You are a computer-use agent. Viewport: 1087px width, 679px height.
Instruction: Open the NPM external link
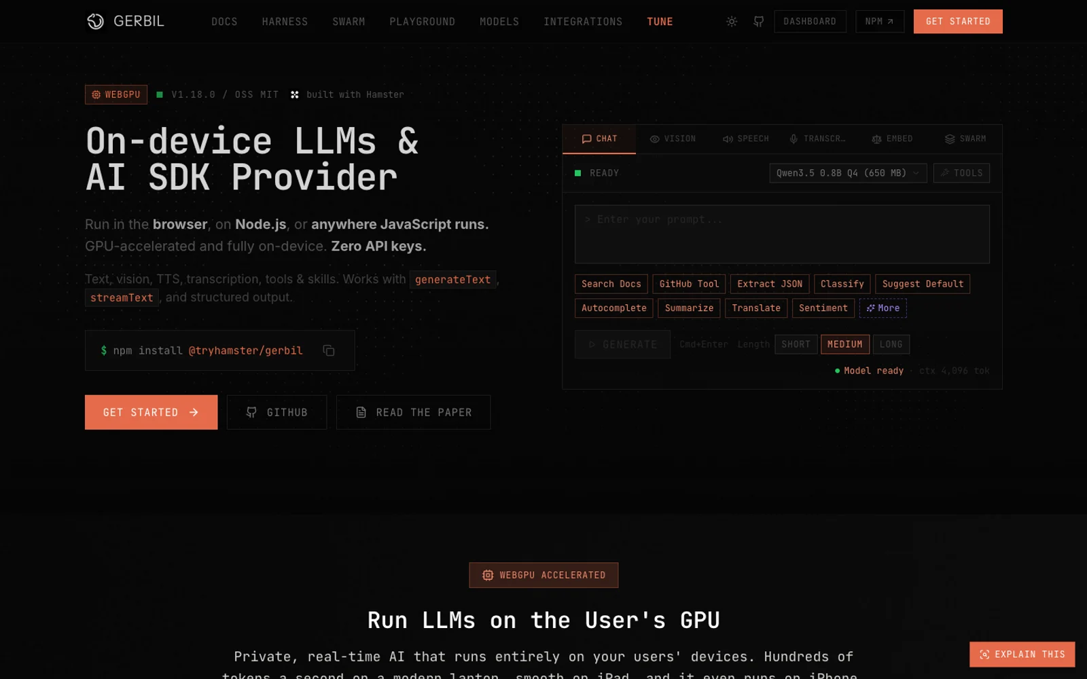[880, 21]
